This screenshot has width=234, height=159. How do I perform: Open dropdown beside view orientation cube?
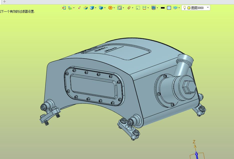[105, 8]
